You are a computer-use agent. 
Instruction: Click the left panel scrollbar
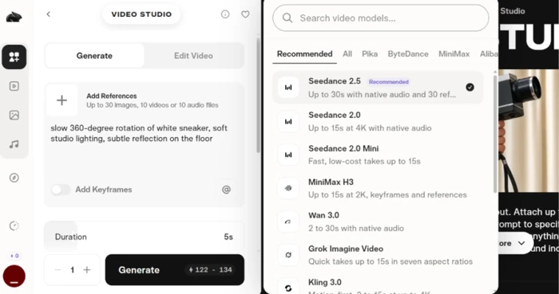(x=259, y=96)
